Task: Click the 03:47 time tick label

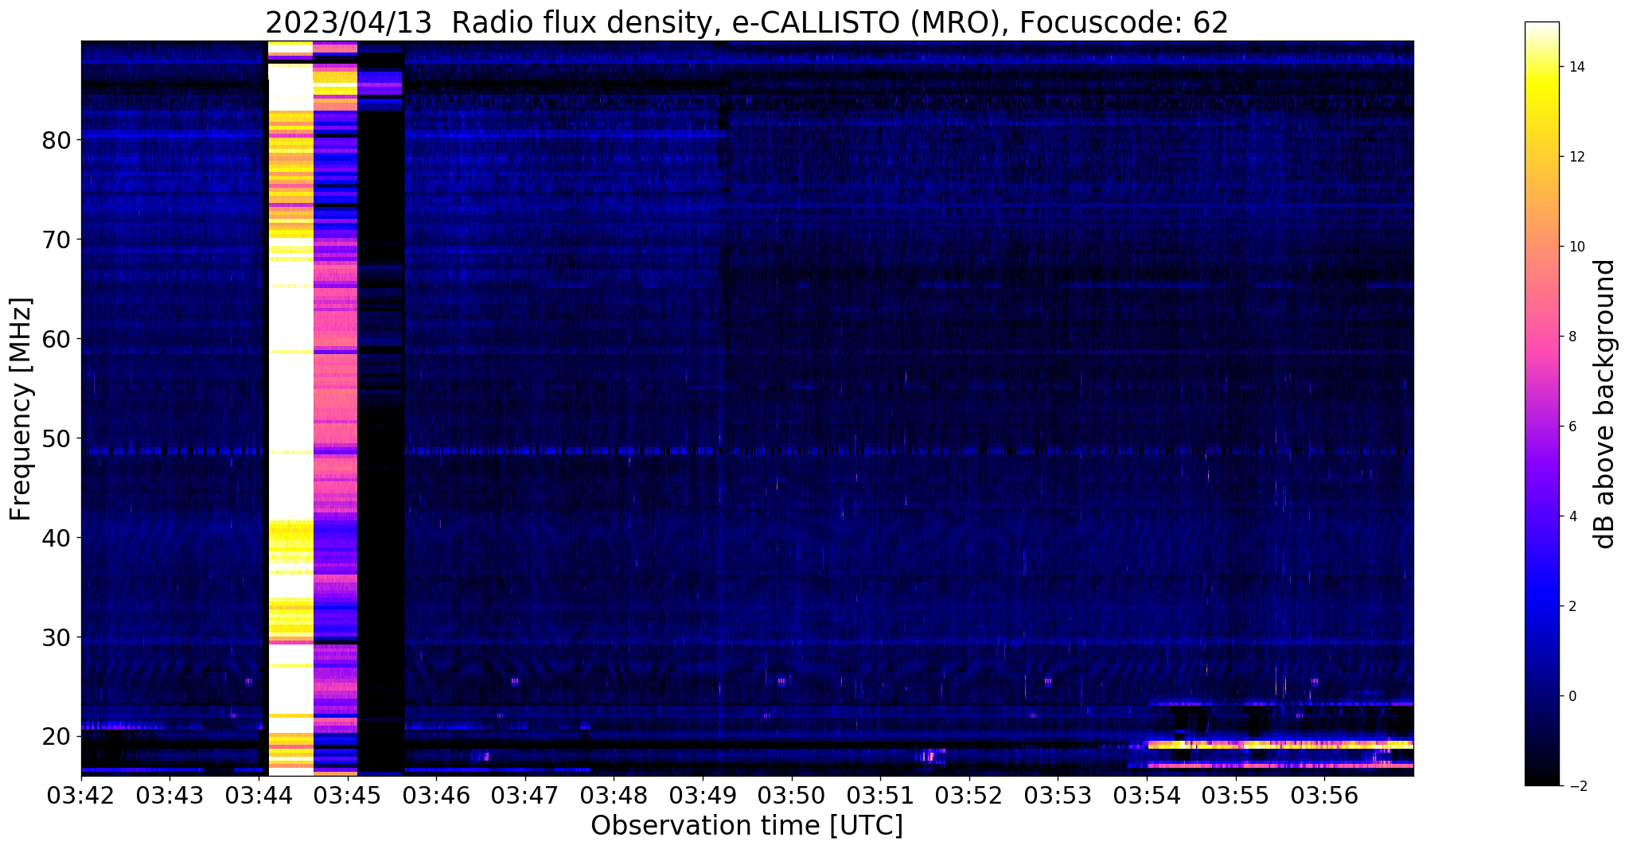Action: 525,795
